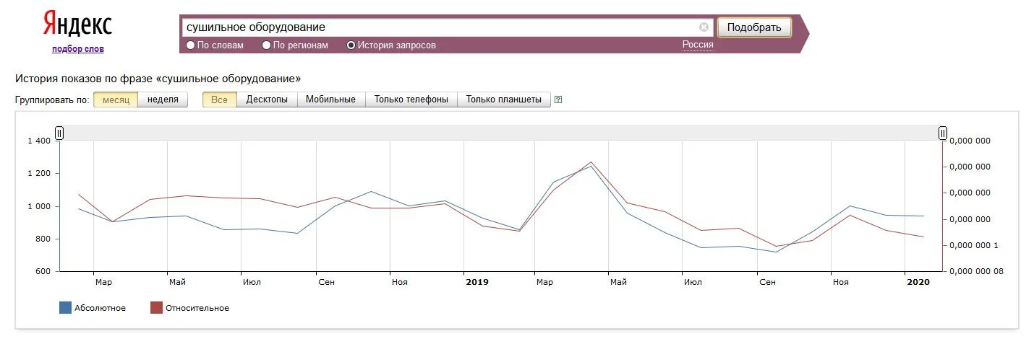
Task: Open the Россия region selector
Action: (x=698, y=45)
